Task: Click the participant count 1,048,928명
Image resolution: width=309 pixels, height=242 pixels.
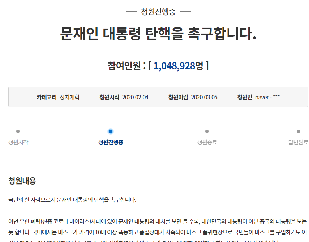Action: (x=178, y=65)
